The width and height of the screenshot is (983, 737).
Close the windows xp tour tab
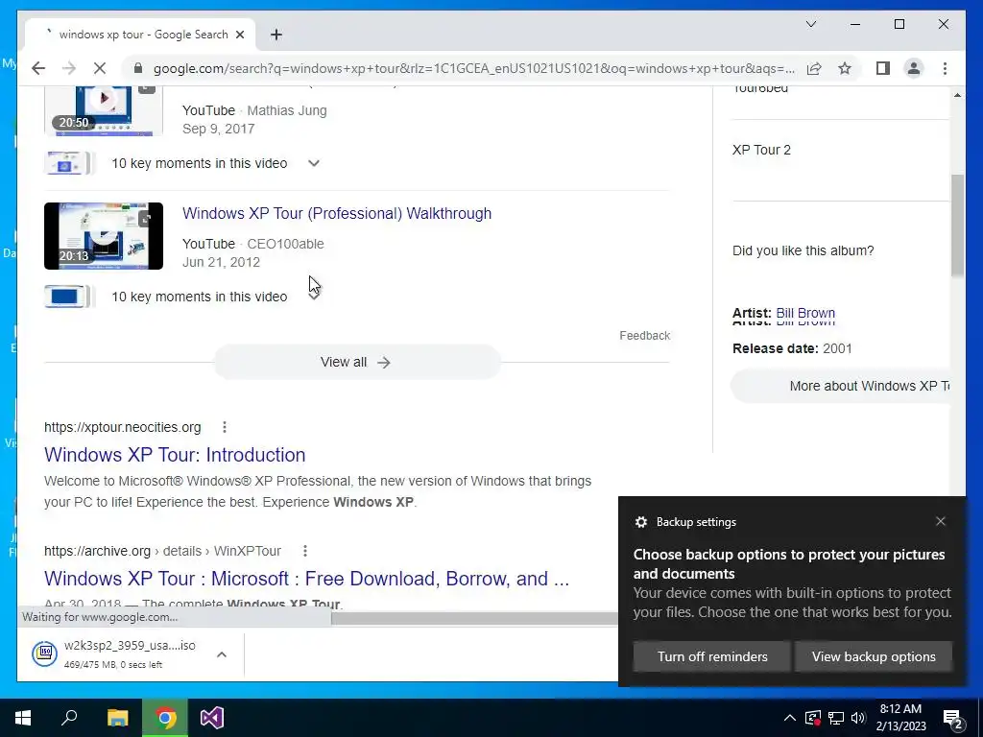point(239,35)
